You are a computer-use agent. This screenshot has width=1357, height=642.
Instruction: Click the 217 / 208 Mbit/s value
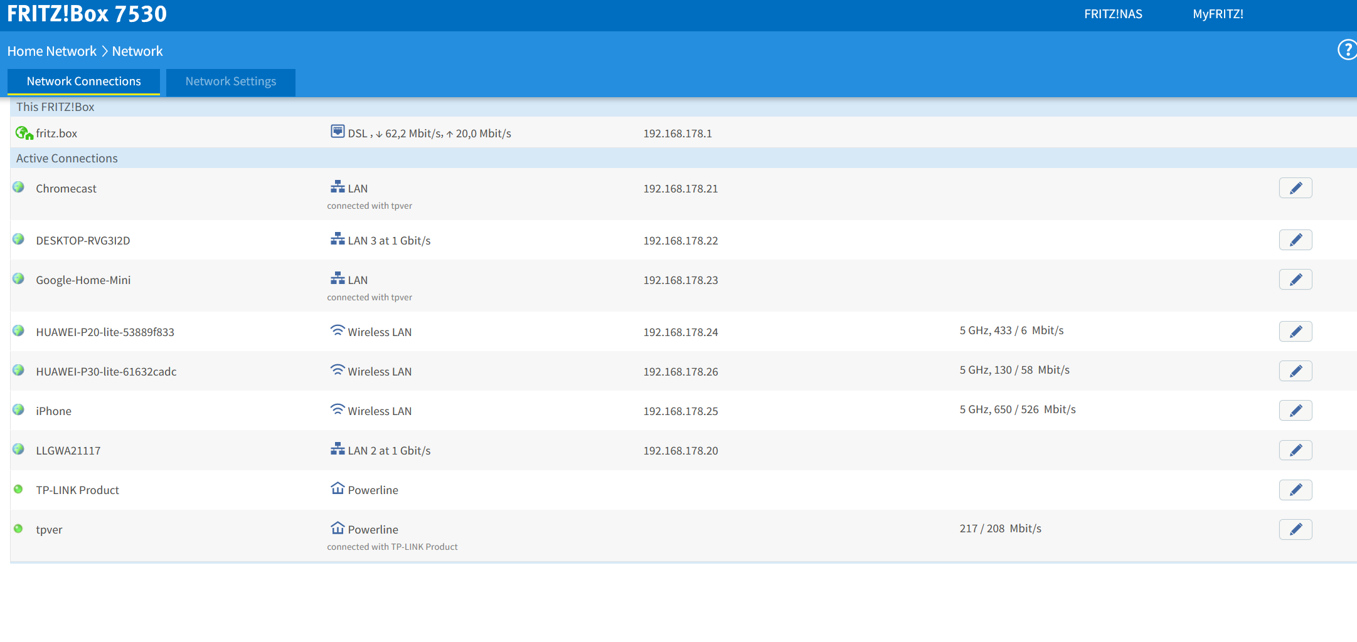pyautogui.click(x=1000, y=529)
